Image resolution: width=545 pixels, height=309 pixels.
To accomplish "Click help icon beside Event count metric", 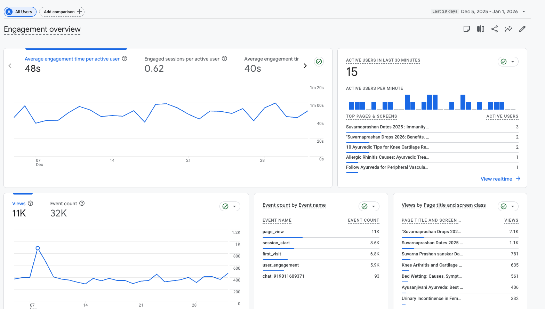I will tap(82, 203).
